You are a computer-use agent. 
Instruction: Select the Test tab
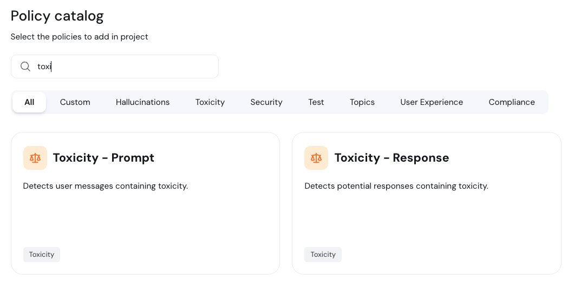pos(316,102)
